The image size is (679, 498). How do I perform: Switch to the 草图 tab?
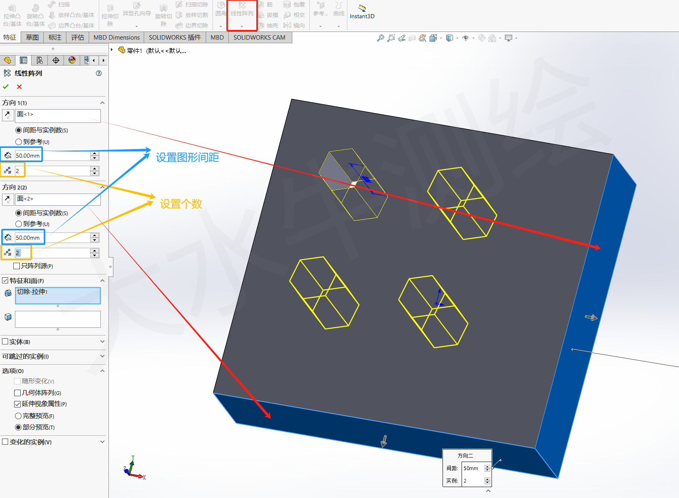click(32, 37)
